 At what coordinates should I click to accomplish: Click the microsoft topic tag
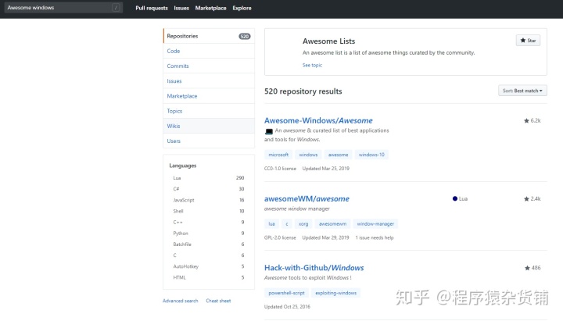[x=278, y=155]
